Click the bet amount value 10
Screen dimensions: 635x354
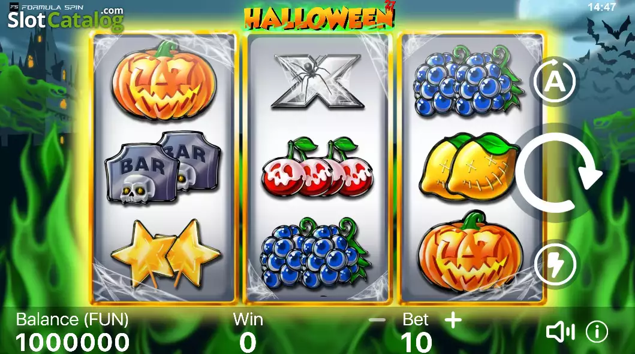click(416, 342)
